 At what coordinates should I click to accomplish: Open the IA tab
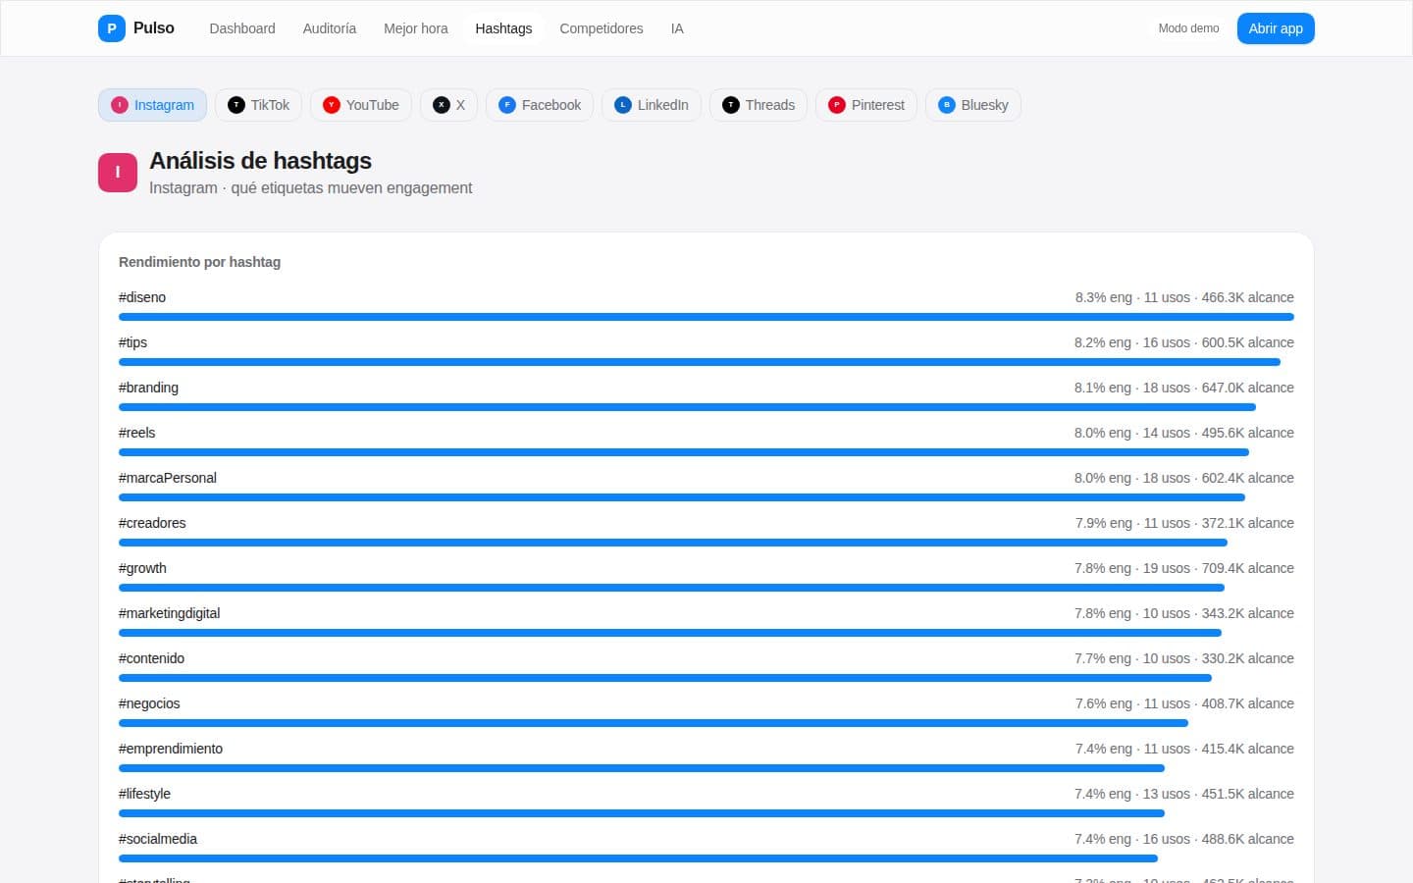677,28
